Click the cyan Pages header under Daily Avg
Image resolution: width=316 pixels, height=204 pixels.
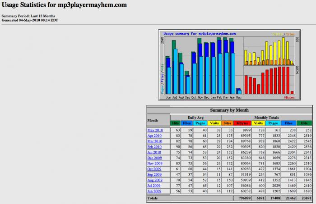pyautogui.click(x=200, y=123)
